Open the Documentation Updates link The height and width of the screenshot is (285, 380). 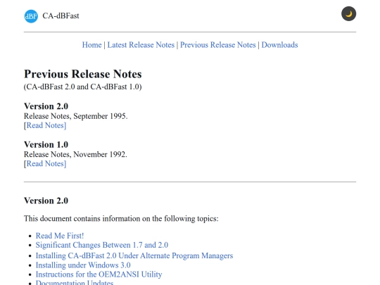[75, 282]
